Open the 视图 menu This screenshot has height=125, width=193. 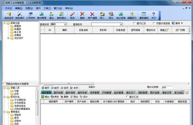(29, 8)
